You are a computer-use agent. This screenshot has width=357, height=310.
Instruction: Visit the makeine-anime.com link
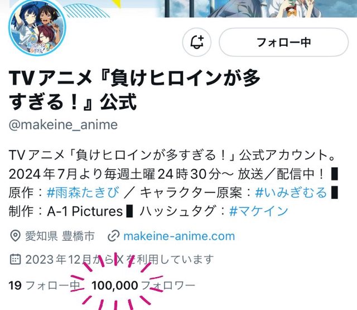tap(179, 236)
